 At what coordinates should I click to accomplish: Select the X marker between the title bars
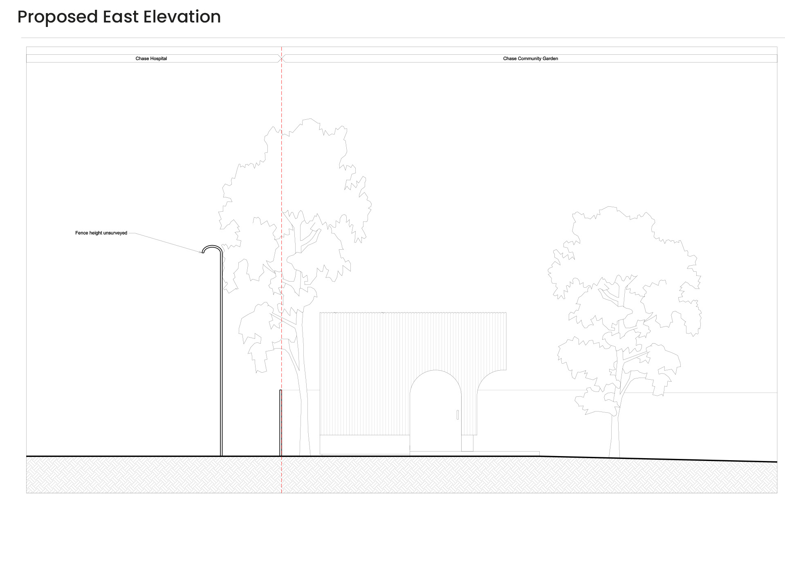click(x=281, y=58)
